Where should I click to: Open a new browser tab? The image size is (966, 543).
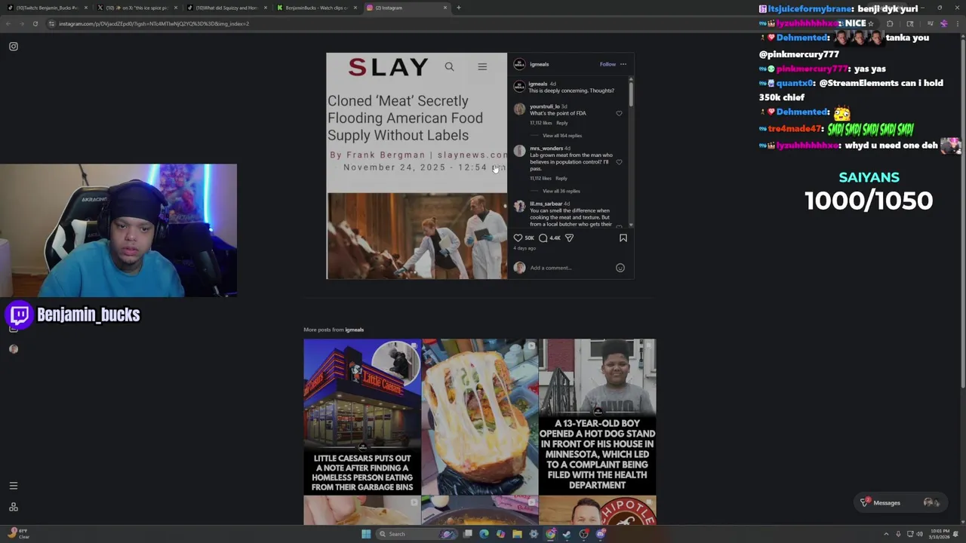coord(459,8)
